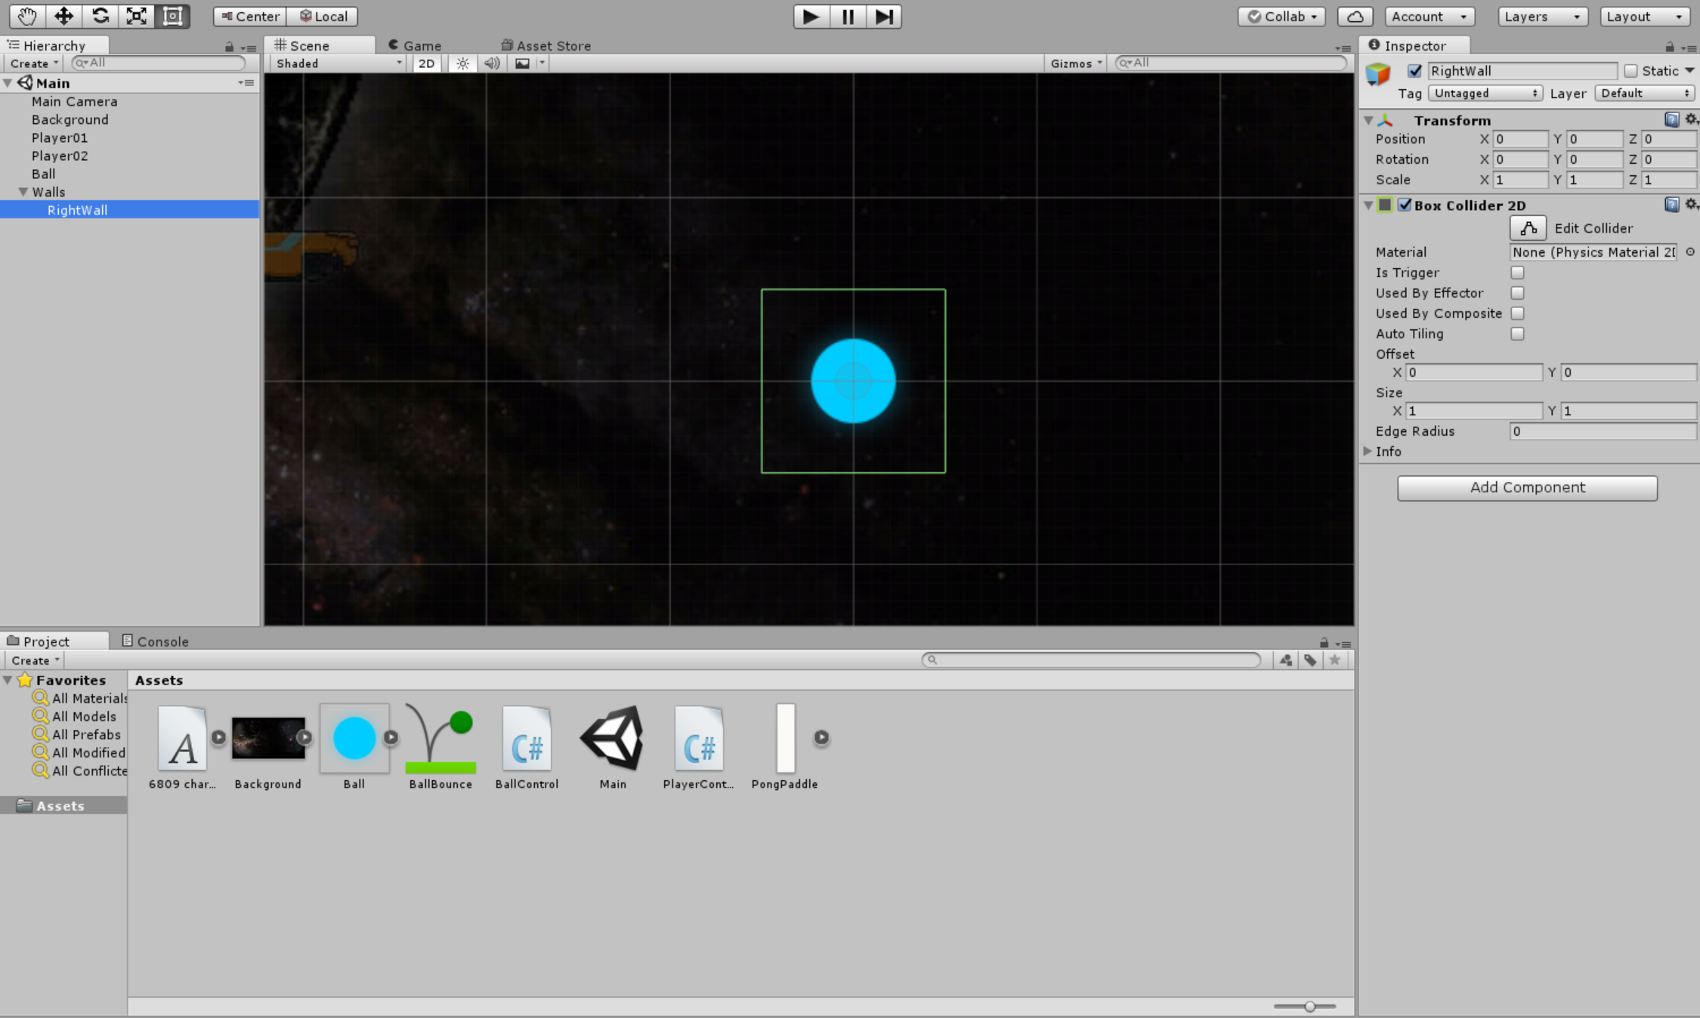Open the Console tab
This screenshot has width=1700, height=1018.
point(156,641)
